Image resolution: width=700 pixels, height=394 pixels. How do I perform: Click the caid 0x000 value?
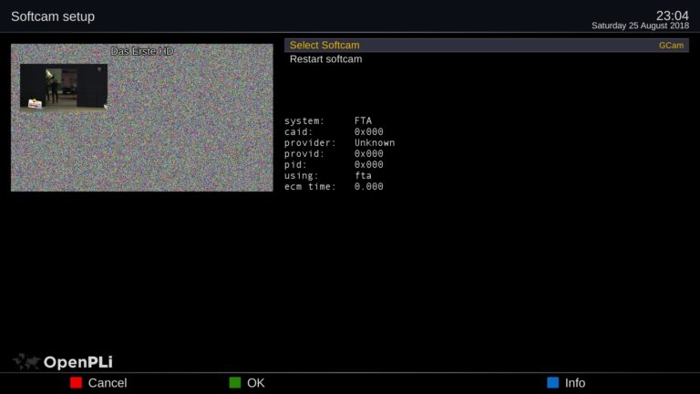point(369,131)
